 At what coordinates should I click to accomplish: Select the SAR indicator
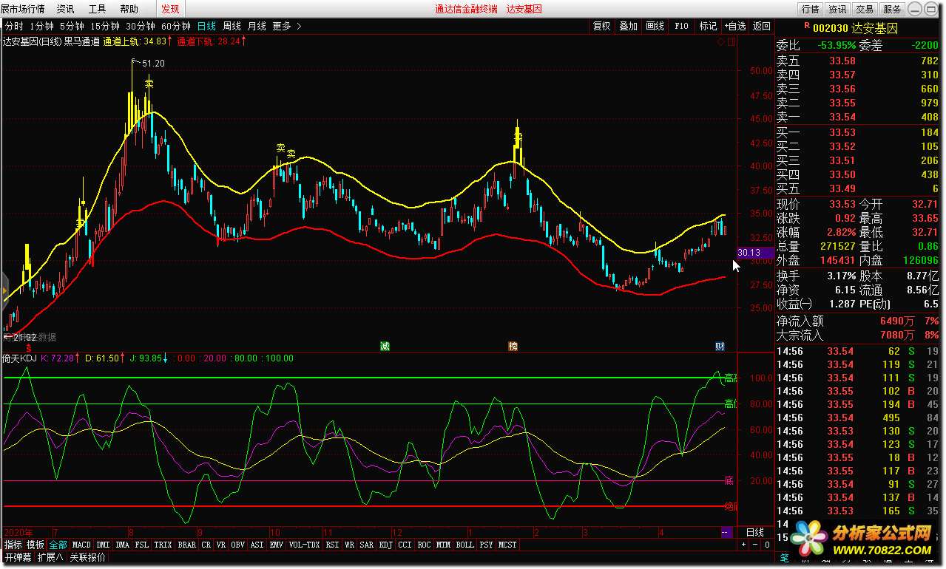pos(366,545)
